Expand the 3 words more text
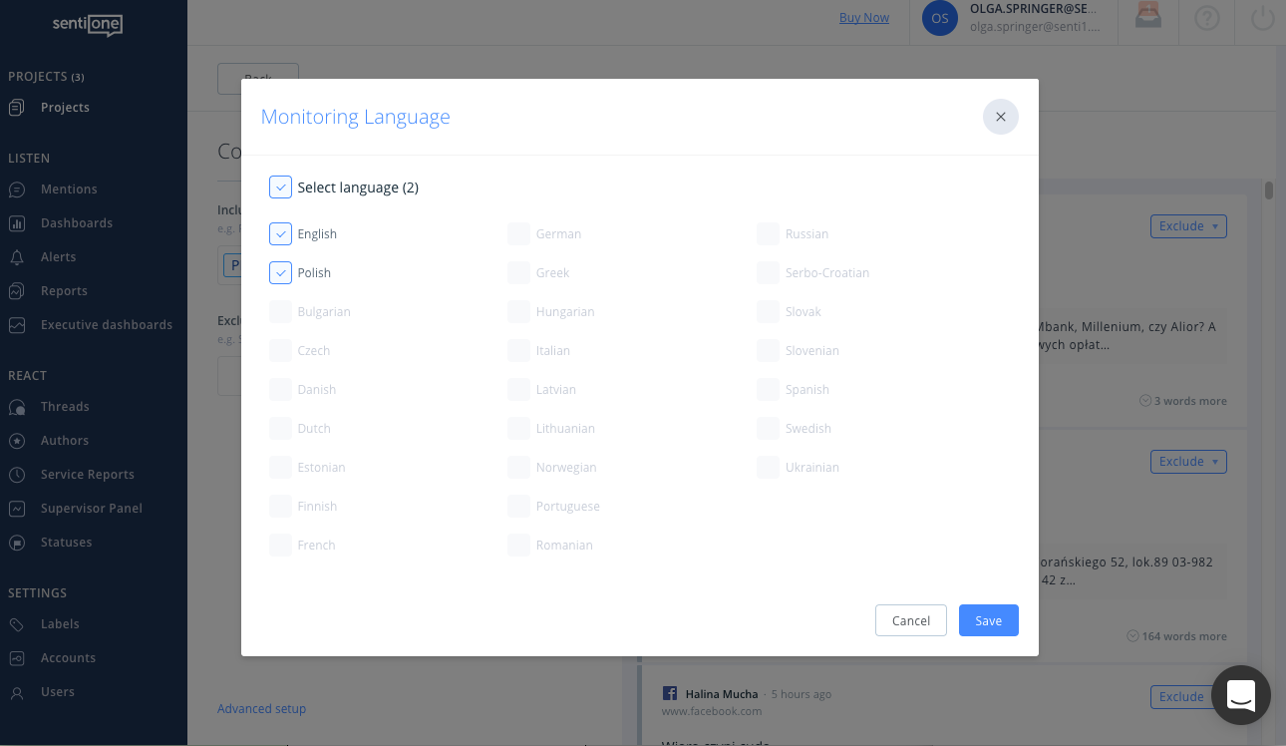The width and height of the screenshot is (1286, 746). [1182, 401]
